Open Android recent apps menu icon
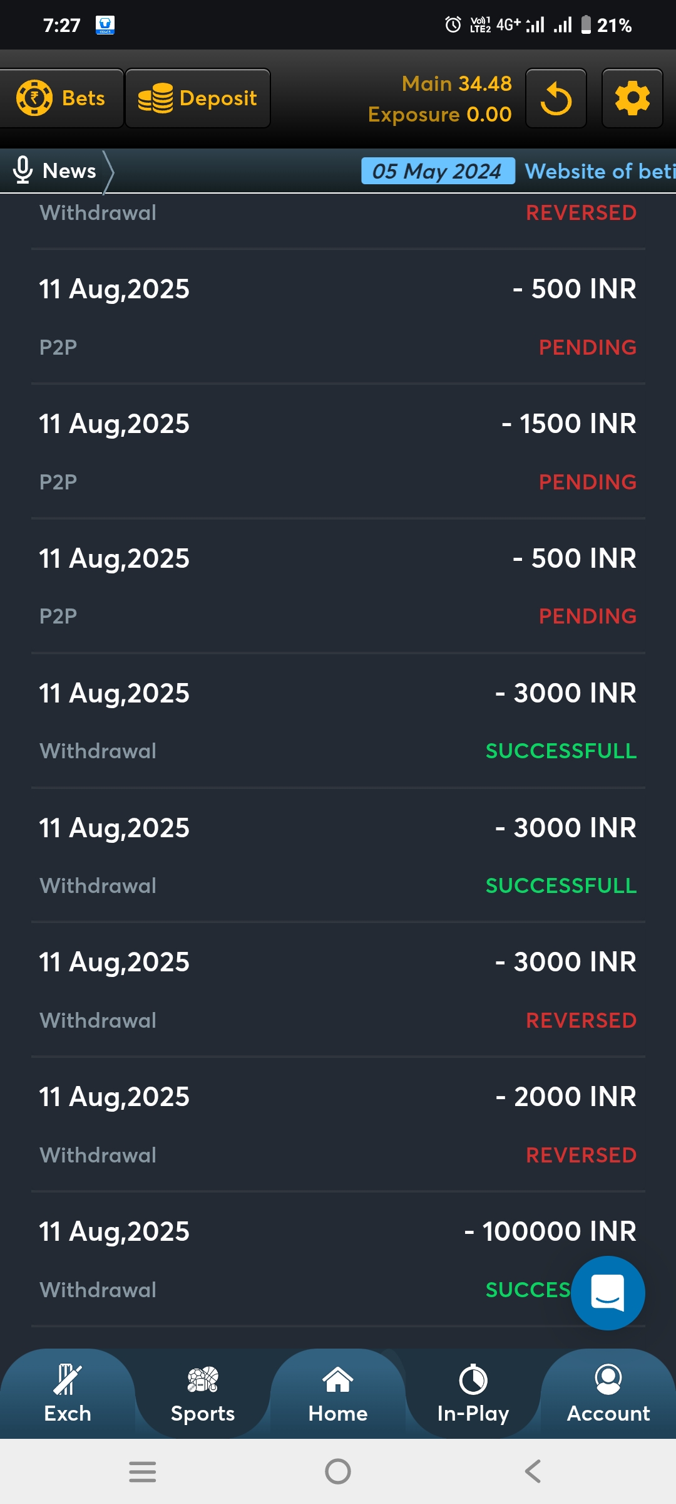 point(143,1471)
